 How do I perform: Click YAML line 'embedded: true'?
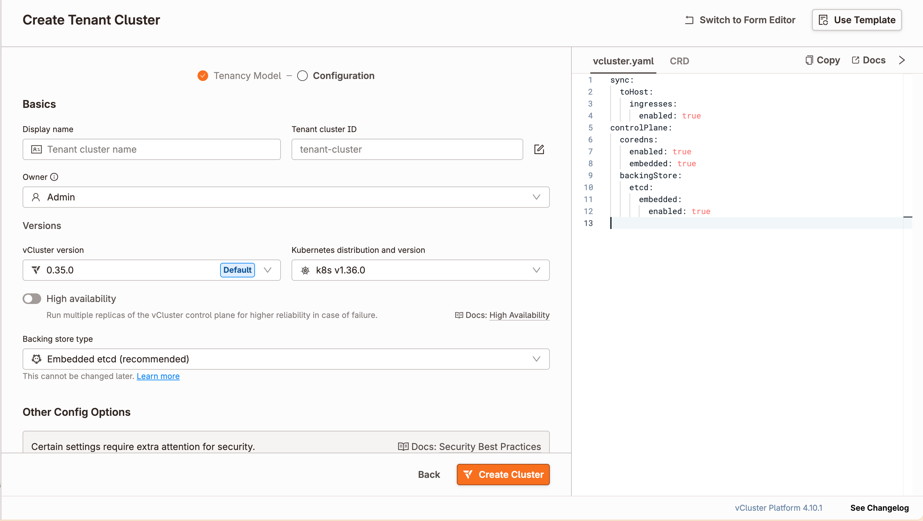point(662,164)
